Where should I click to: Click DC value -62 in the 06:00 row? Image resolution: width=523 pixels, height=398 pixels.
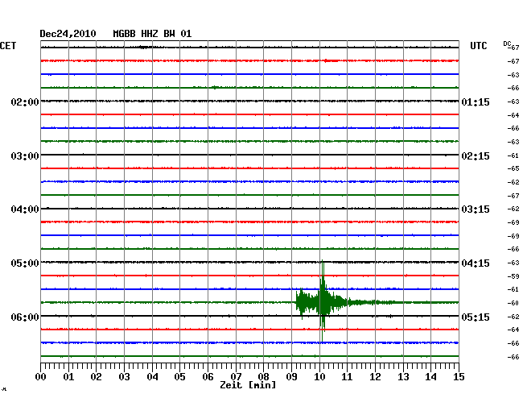pos(513,317)
